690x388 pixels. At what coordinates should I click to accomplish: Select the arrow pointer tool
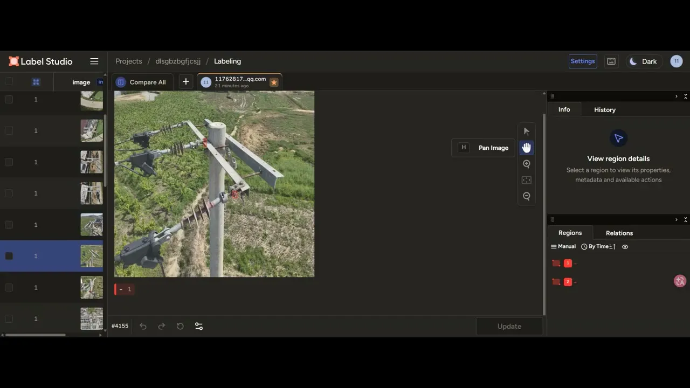[527, 131]
